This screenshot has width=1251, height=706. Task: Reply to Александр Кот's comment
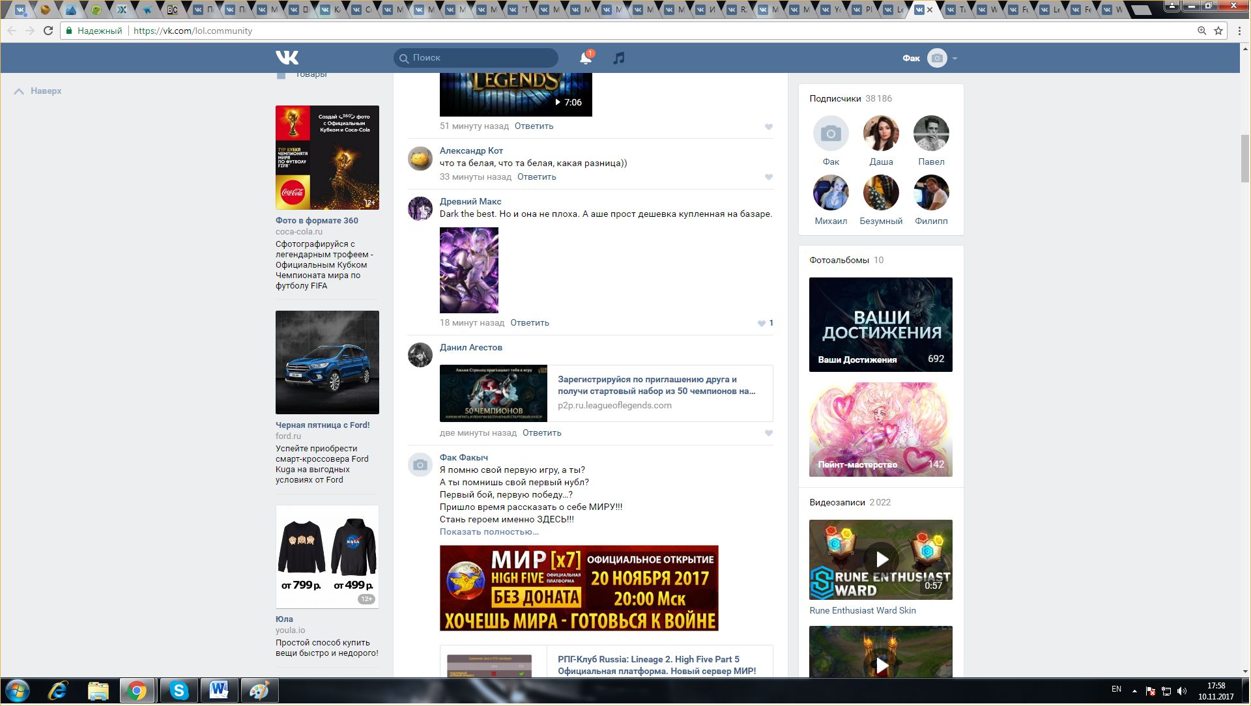(537, 177)
